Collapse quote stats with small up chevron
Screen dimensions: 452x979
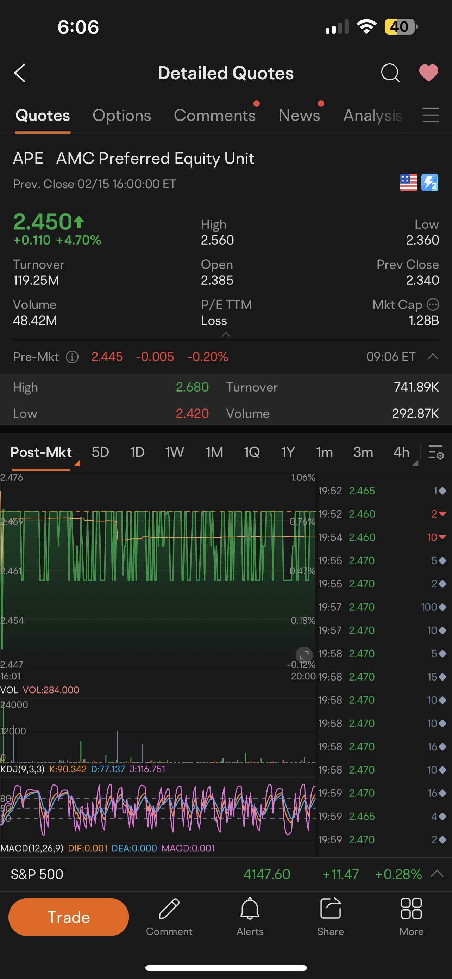[x=226, y=334]
